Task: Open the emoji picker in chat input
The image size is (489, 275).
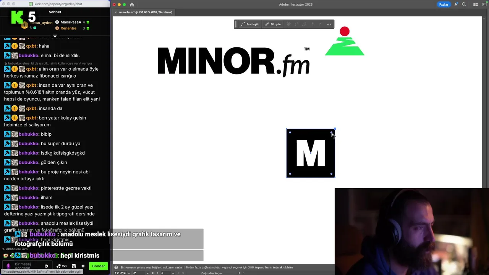Action: (x=46, y=266)
